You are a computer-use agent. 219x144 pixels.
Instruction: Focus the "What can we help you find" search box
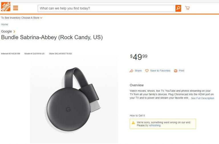coord(106,8)
